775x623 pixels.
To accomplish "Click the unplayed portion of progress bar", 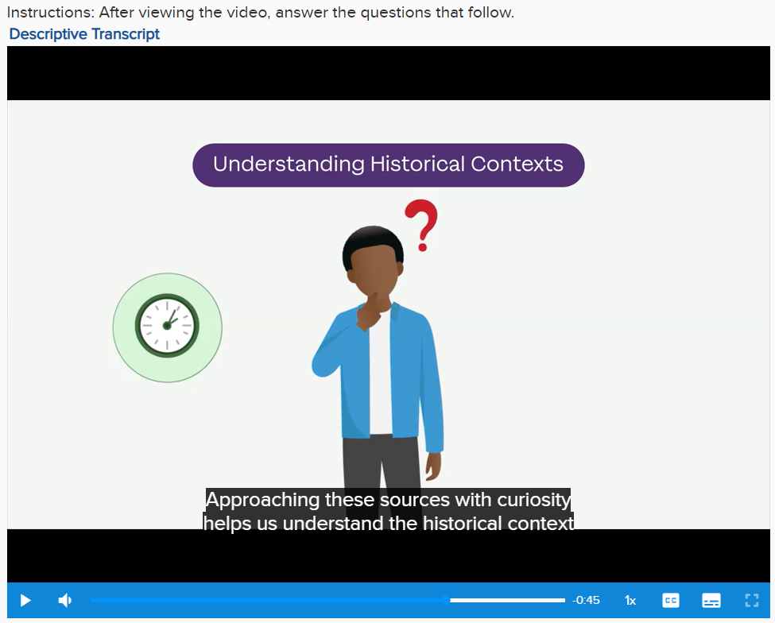I will point(507,600).
